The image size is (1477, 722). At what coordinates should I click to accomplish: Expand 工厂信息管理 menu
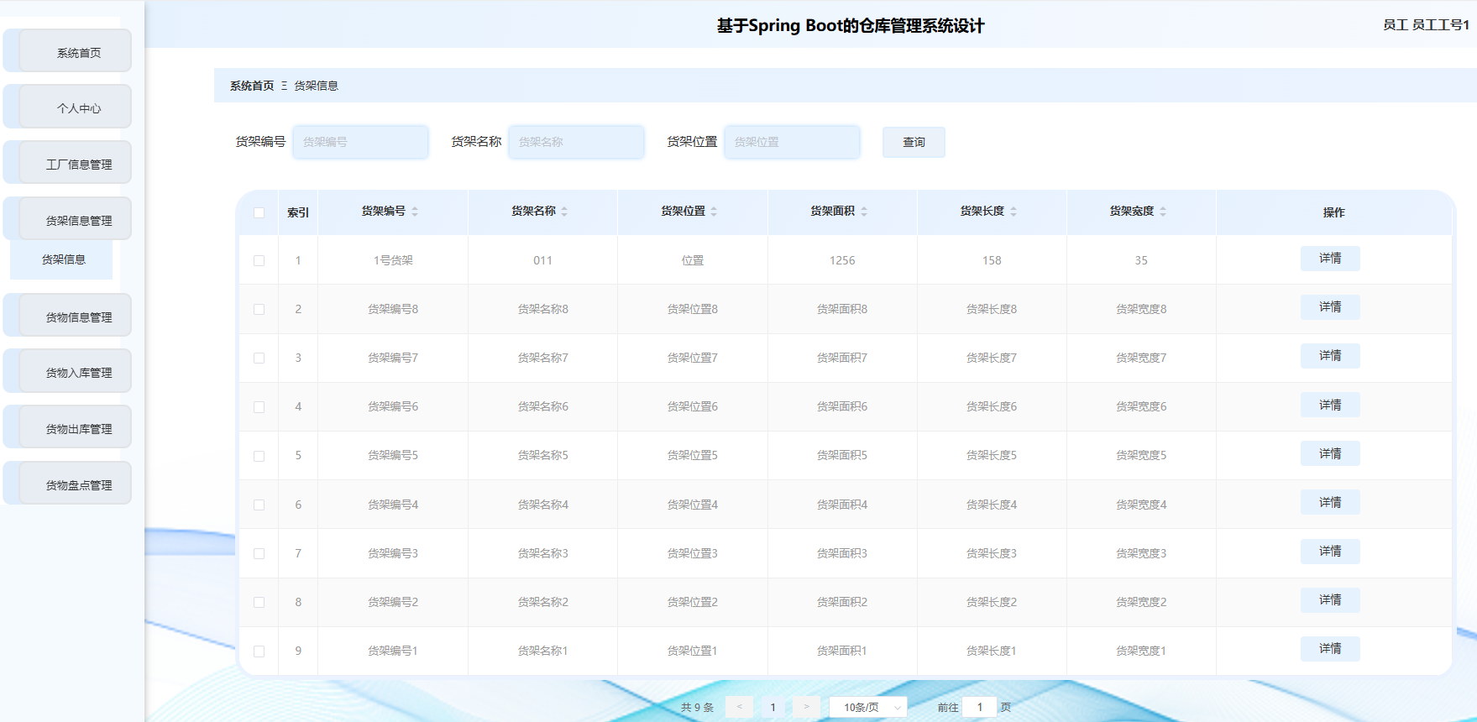76,163
